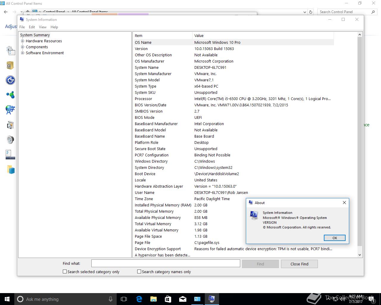Click the network icon in system tray
The image size is (381, 305).
pyautogui.click(x=335, y=299)
